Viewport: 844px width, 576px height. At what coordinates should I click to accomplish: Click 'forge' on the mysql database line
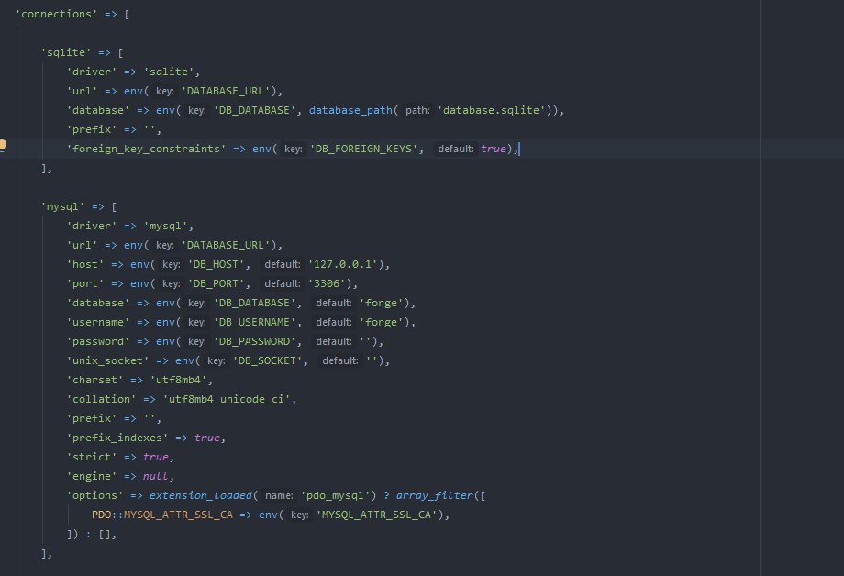381,303
